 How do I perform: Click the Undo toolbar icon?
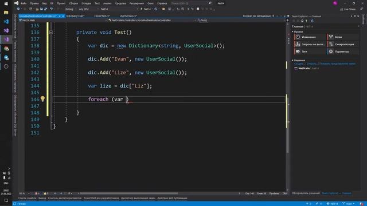click(x=51, y=9)
